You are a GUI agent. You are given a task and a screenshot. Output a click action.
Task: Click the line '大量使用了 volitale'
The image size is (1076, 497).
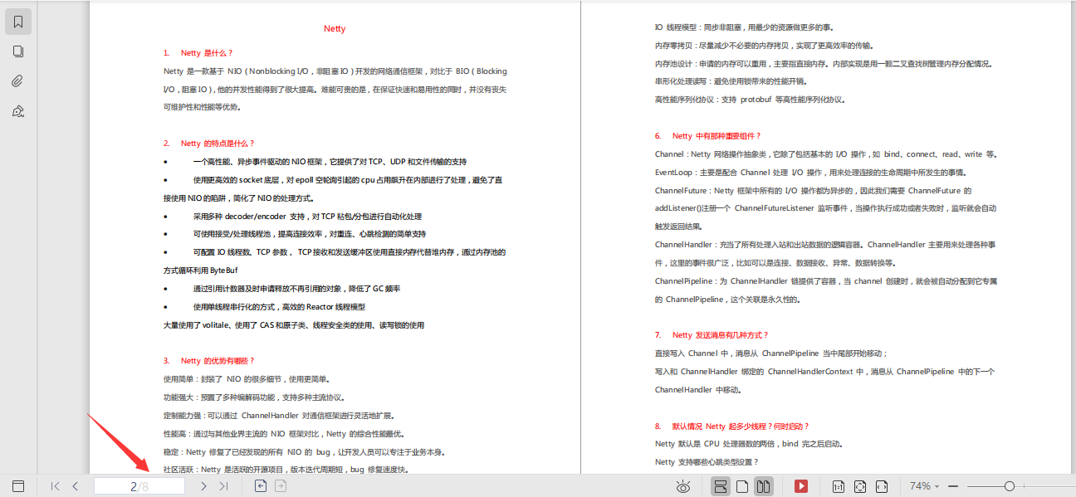294,325
